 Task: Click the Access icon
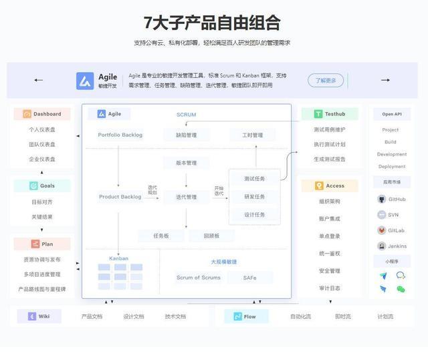[x=319, y=186]
